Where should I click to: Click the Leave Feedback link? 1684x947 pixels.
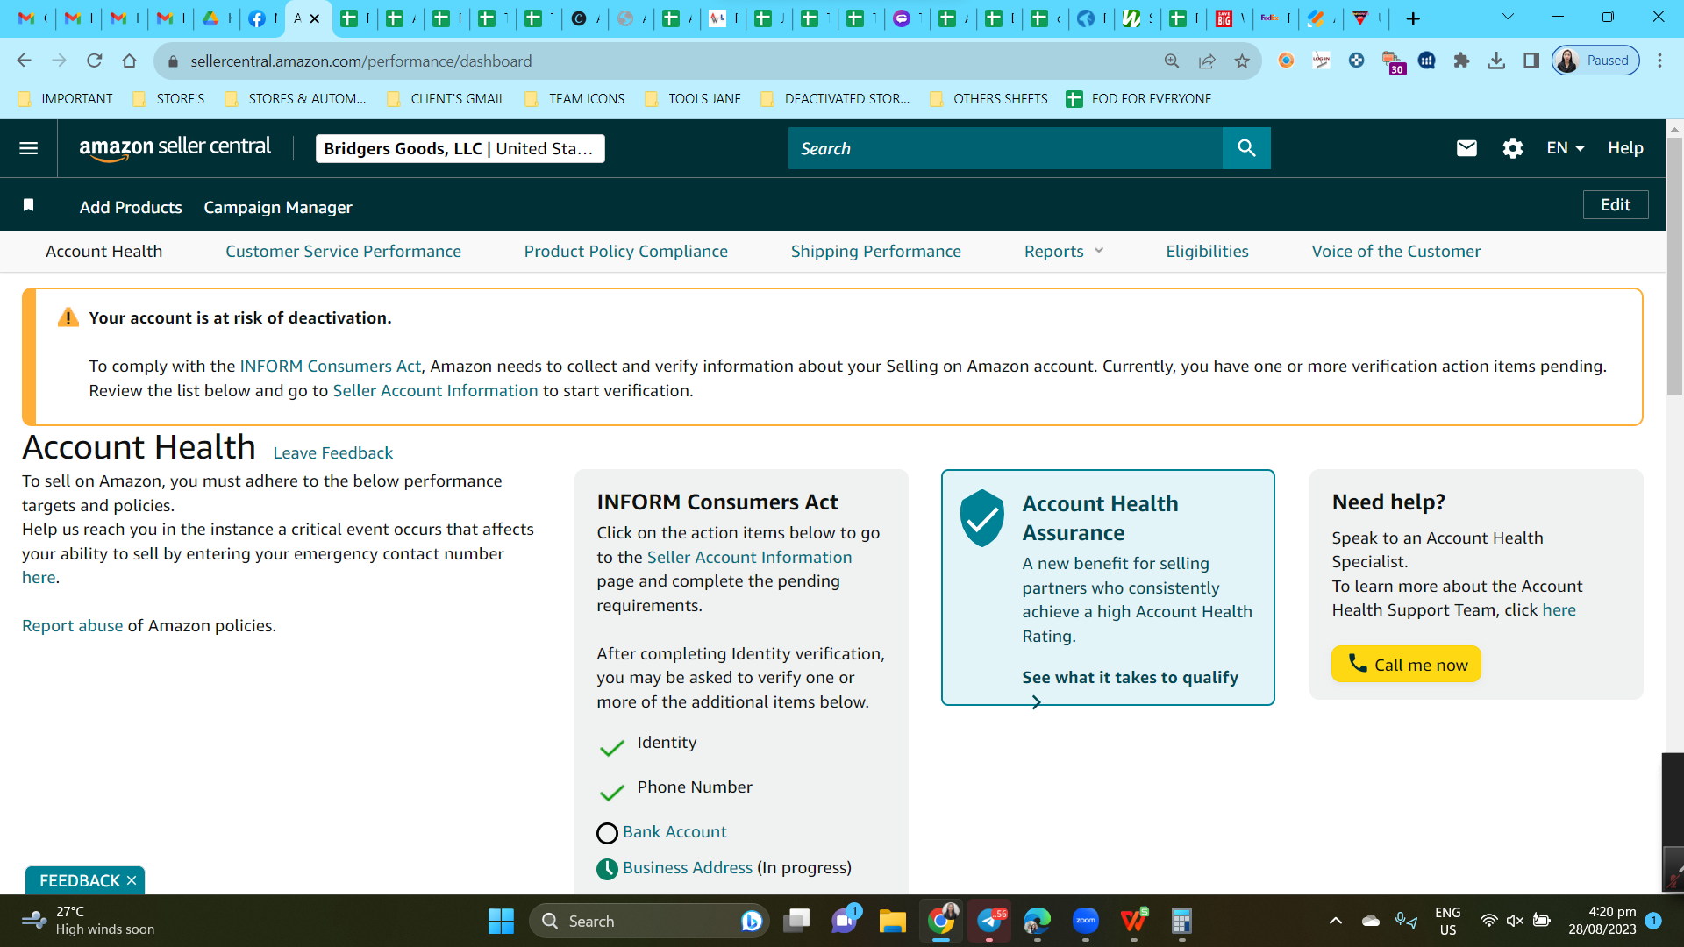point(332,453)
